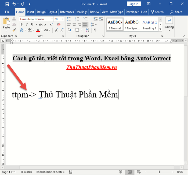Click the Sort A-Z icon
Screen dimensions: 188x175
coord(88,30)
